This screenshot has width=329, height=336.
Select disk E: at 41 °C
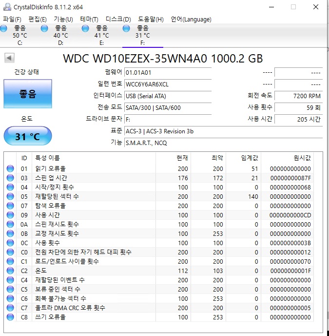101,35
